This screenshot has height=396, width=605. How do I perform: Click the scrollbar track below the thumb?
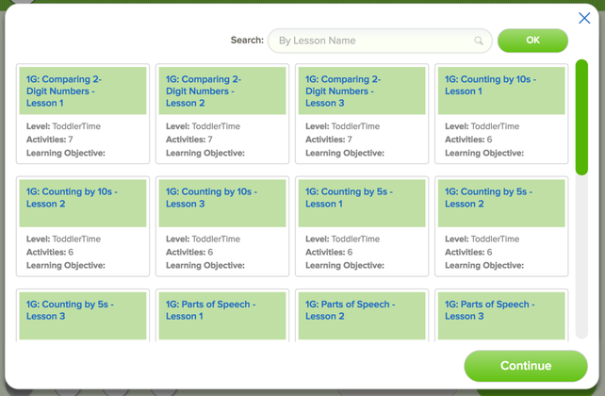tap(581, 264)
